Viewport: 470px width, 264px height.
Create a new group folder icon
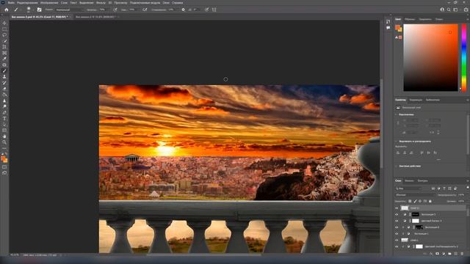pyautogui.click(x=449, y=254)
